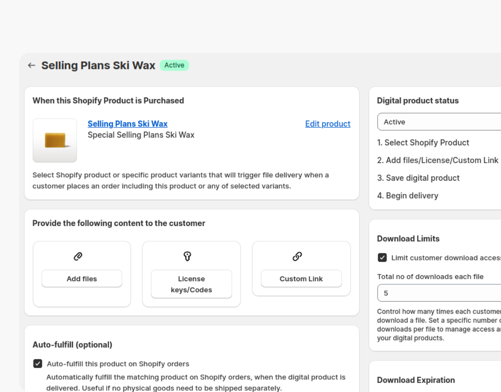Click step 3 Save digital product
The height and width of the screenshot is (392, 501).
[x=418, y=178]
